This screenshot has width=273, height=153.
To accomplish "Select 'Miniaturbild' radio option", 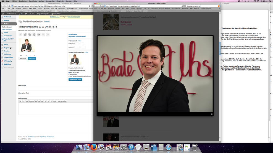I will coord(69,74).
